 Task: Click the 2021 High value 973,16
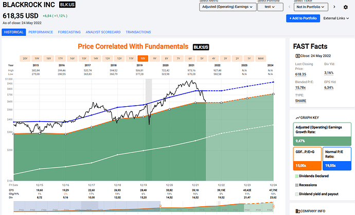[191, 70]
